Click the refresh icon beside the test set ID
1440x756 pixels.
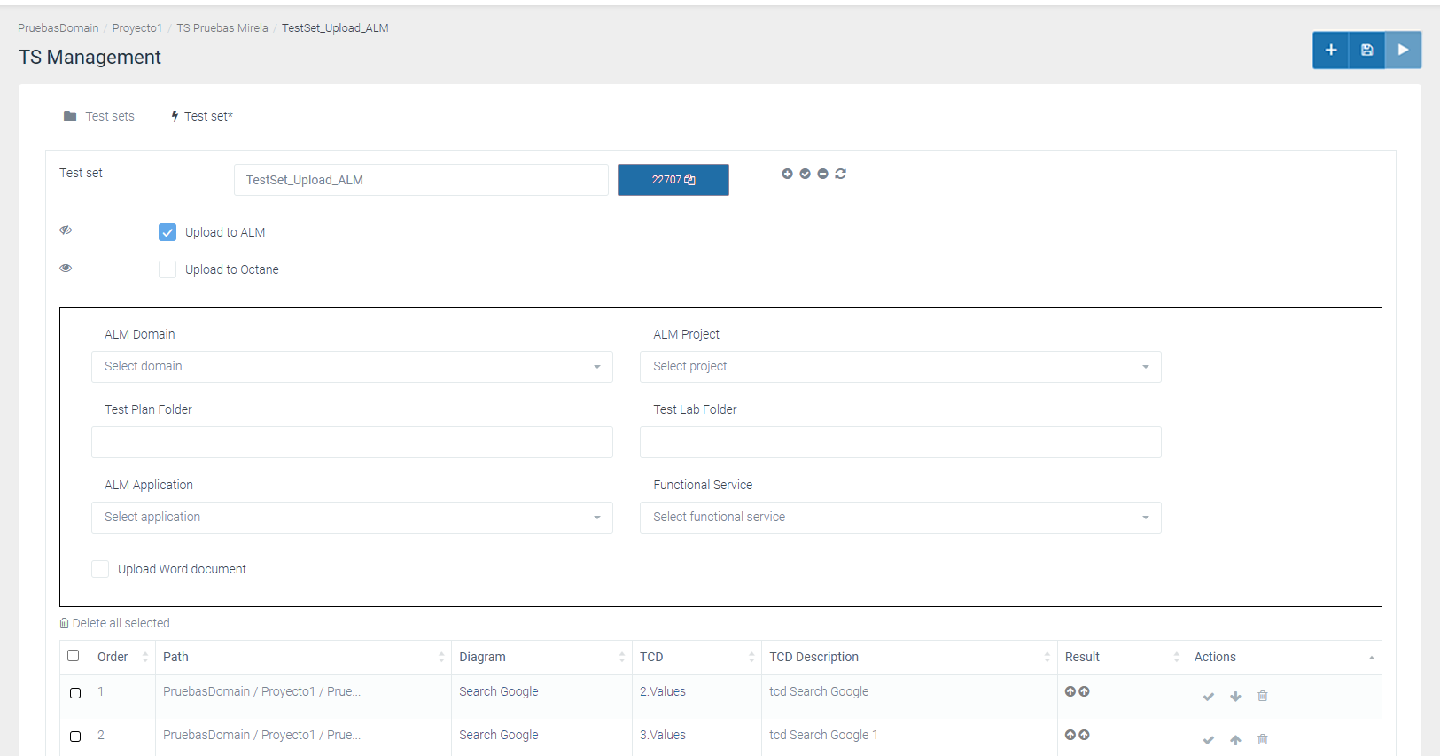click(840, 174)
